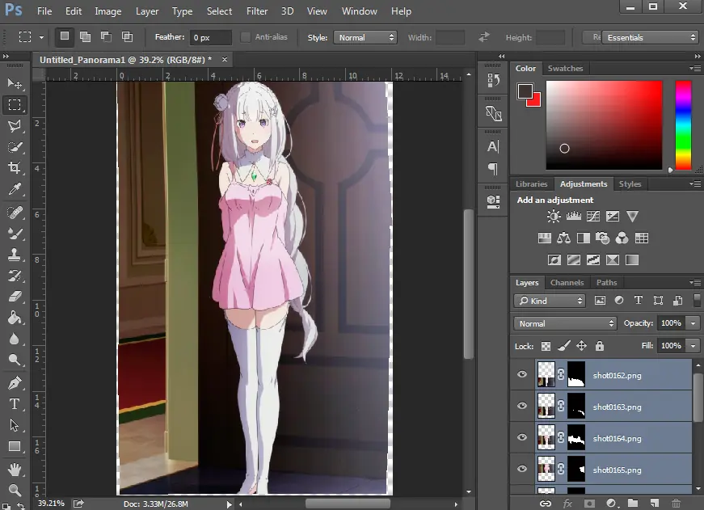Open the Image menu
The width and height of the screenshot is (704, 510).
[108, 11]
